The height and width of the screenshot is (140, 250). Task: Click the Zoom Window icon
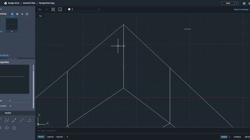tap(60, 9)
